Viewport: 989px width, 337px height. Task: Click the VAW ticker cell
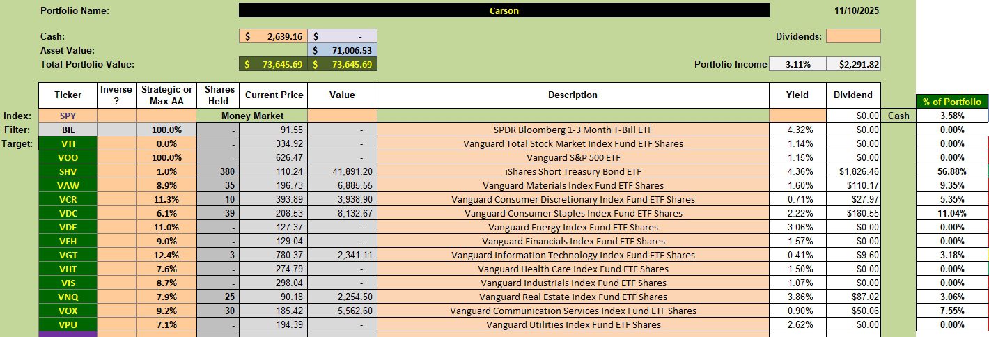[68, 185]
